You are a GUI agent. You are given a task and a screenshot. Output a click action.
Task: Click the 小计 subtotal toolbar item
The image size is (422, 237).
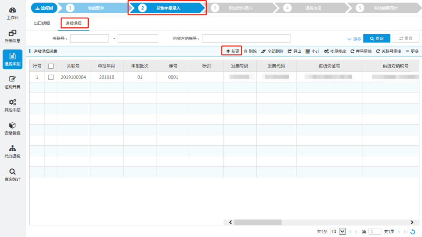[x=313, y=51]
